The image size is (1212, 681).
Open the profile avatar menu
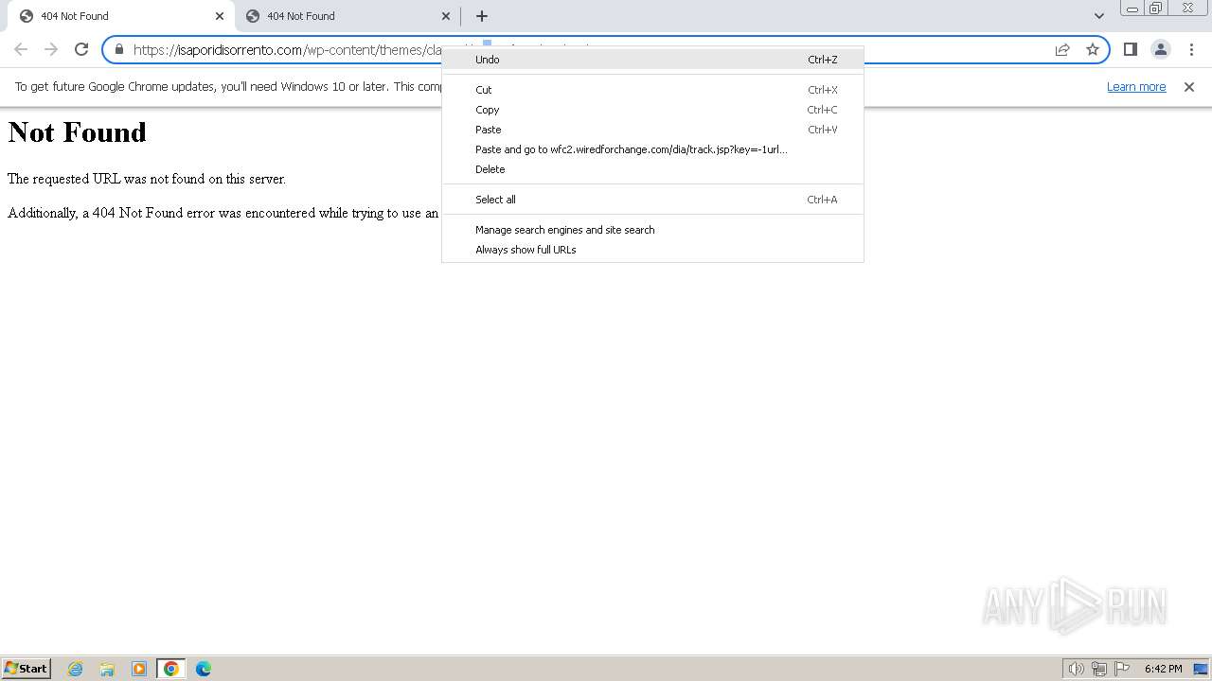click(x=1161, y=49)
